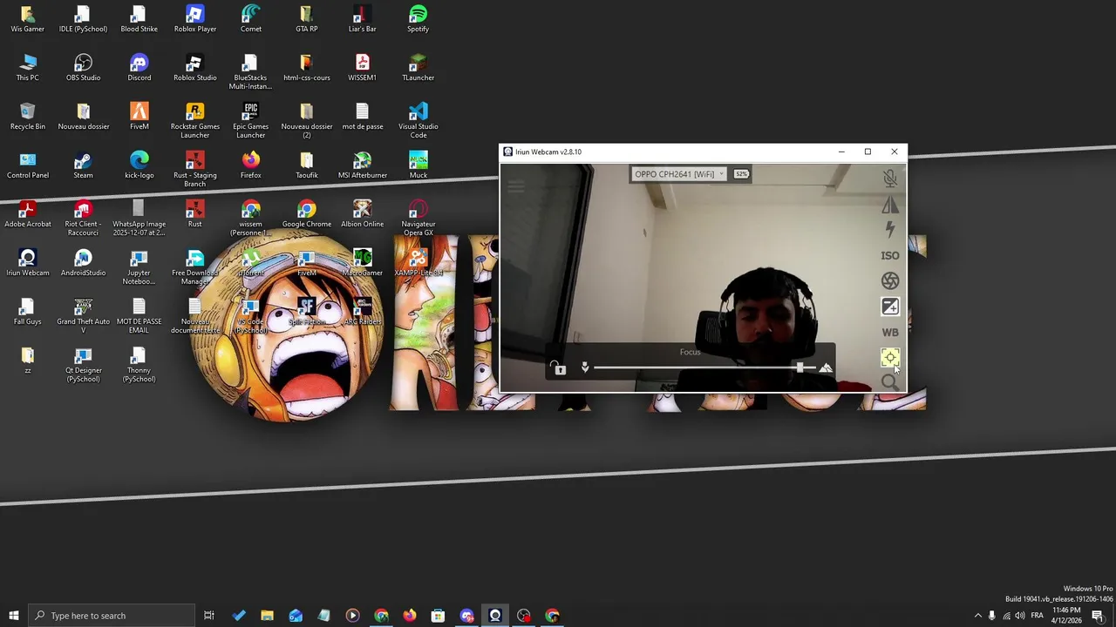The height and width of the screenshot is (627, 1116).
Task: Select the Rockstar Games Launcher icon
Action: 194,121
